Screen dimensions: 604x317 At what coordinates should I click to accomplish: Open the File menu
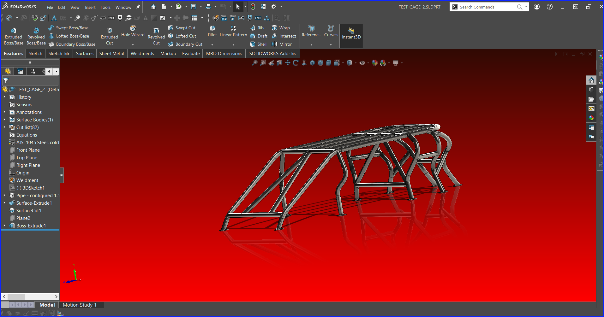coord(50,7)
